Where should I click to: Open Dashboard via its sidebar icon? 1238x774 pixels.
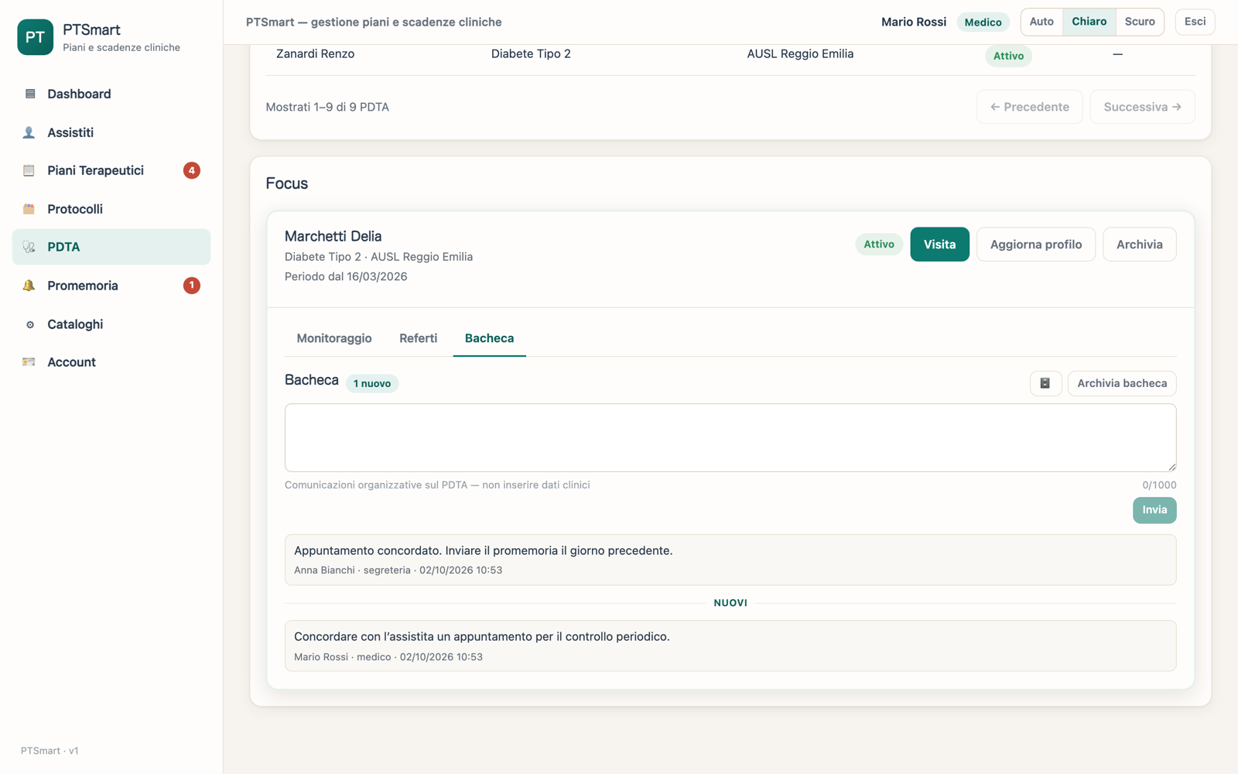click(x=30, y=94)
